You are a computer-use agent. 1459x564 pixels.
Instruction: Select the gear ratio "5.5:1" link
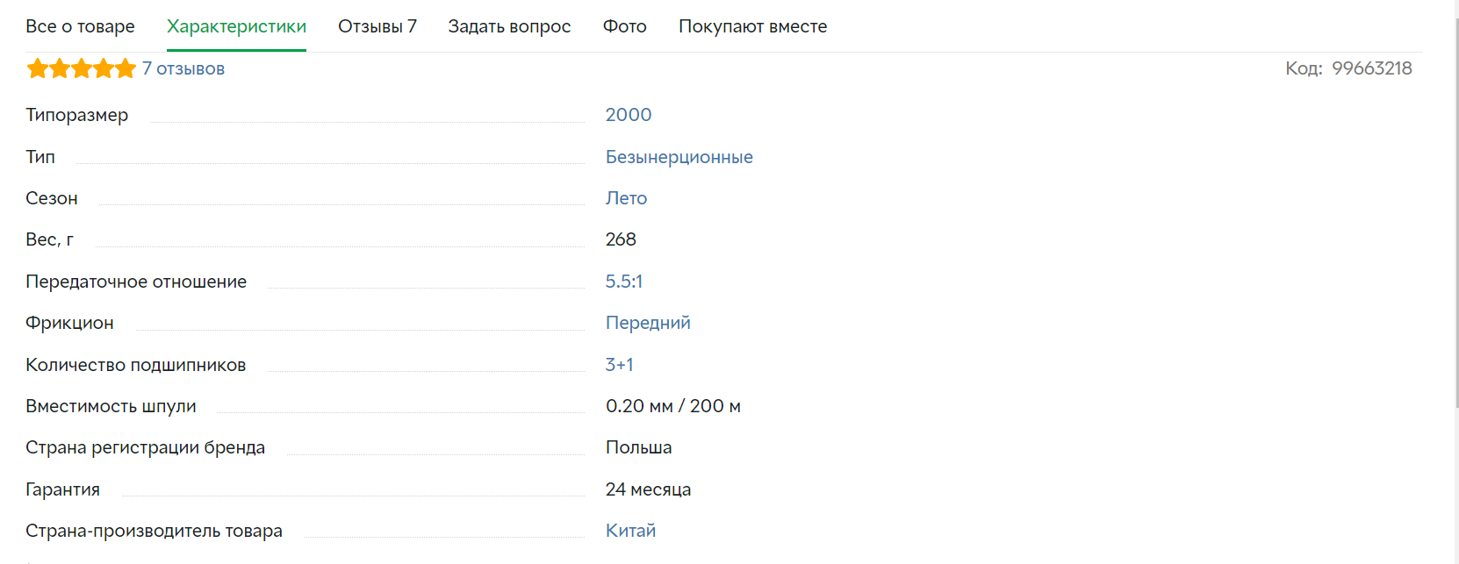tap(624, 282)
